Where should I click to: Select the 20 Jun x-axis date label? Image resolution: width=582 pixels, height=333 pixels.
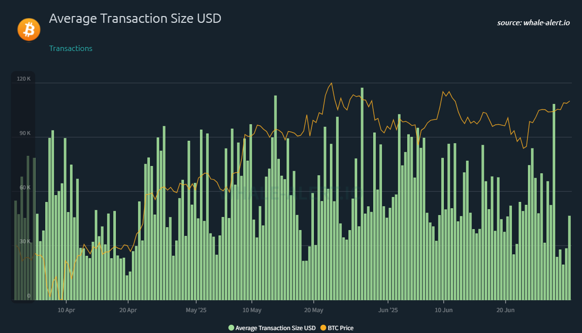(506, 310)
